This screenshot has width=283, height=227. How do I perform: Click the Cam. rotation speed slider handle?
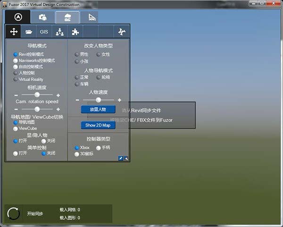37,109
